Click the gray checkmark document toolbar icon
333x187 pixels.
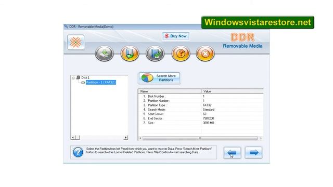coord(155,54)
